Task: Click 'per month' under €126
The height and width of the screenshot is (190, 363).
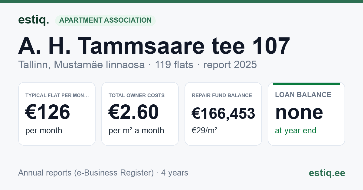Action: 44,131
